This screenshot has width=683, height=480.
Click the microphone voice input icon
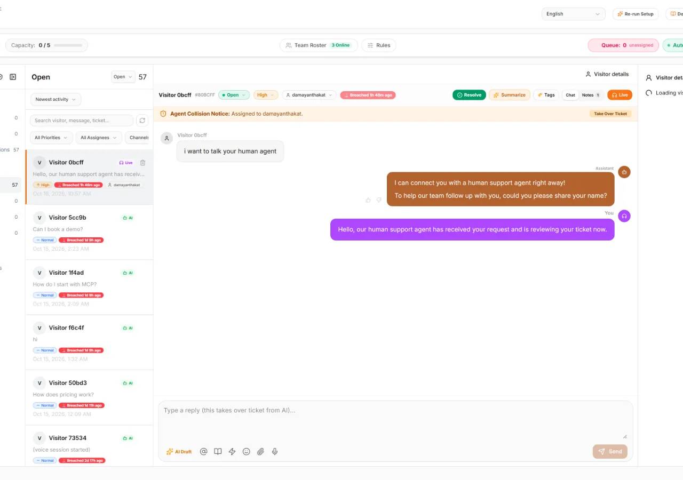click(275, 451)
